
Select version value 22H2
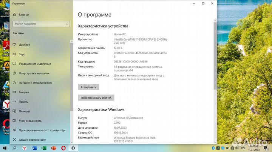pos(117,123)
